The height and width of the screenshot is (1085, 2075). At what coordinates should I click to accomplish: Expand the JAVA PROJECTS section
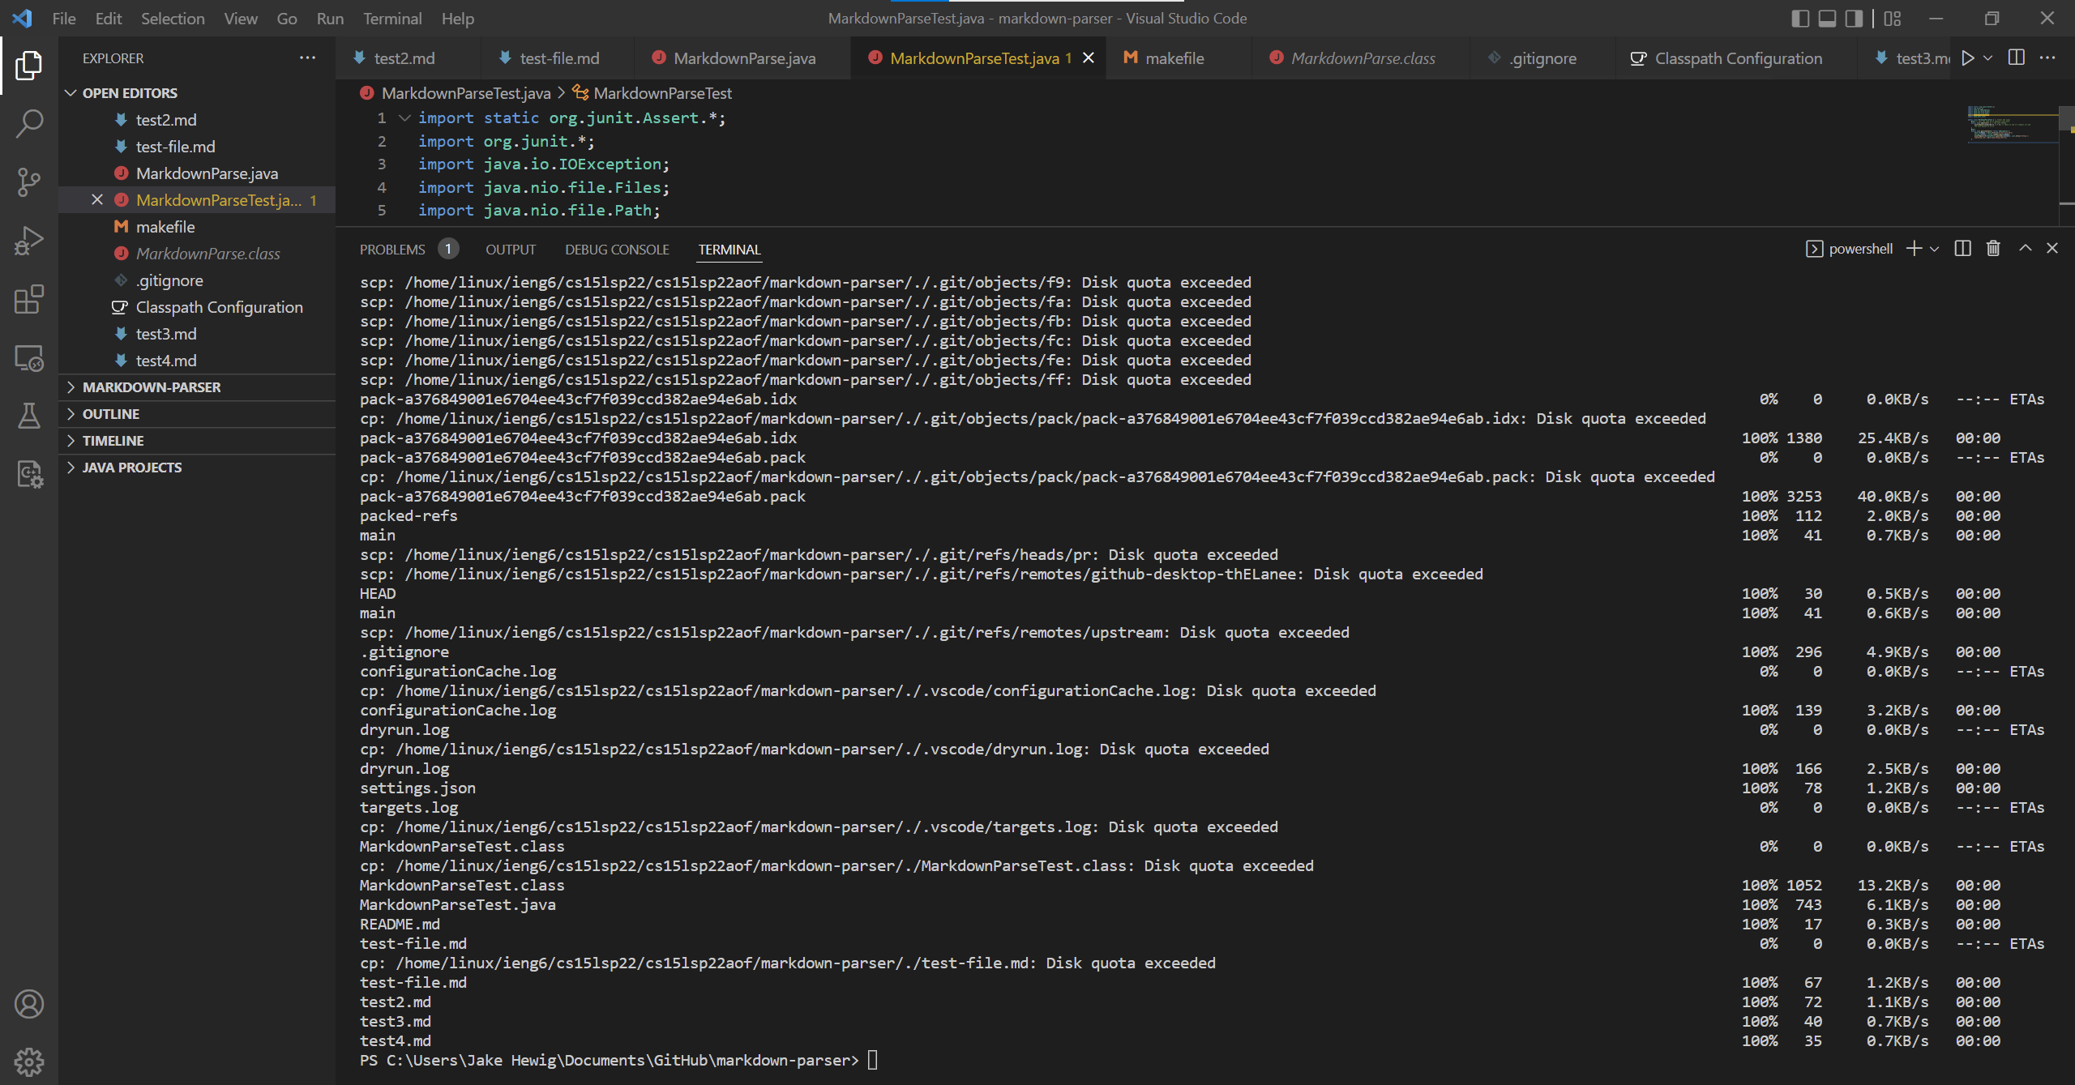pos(131,468)
